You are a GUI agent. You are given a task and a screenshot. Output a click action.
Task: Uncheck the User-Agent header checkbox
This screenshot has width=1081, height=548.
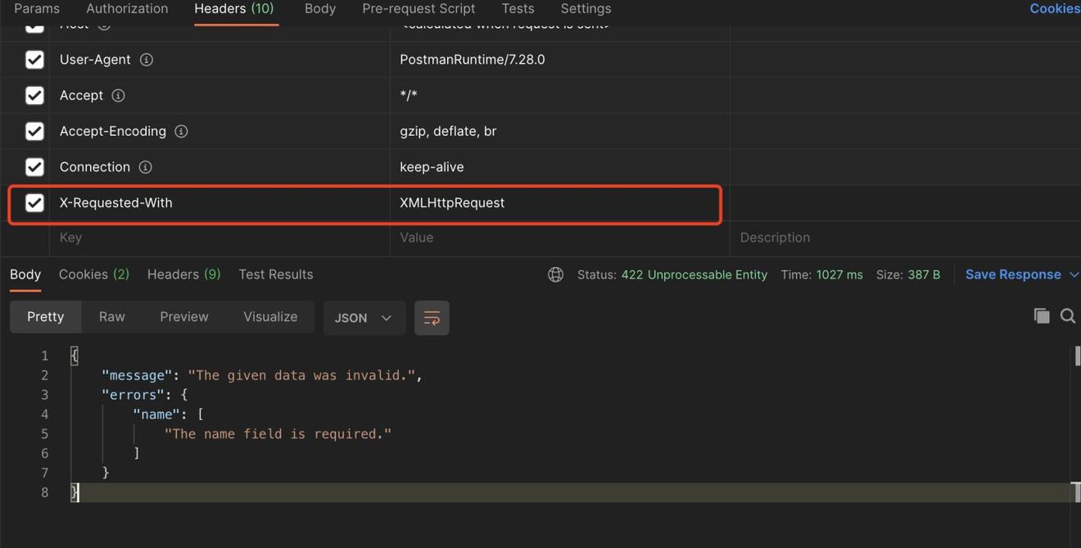point(34,60)
